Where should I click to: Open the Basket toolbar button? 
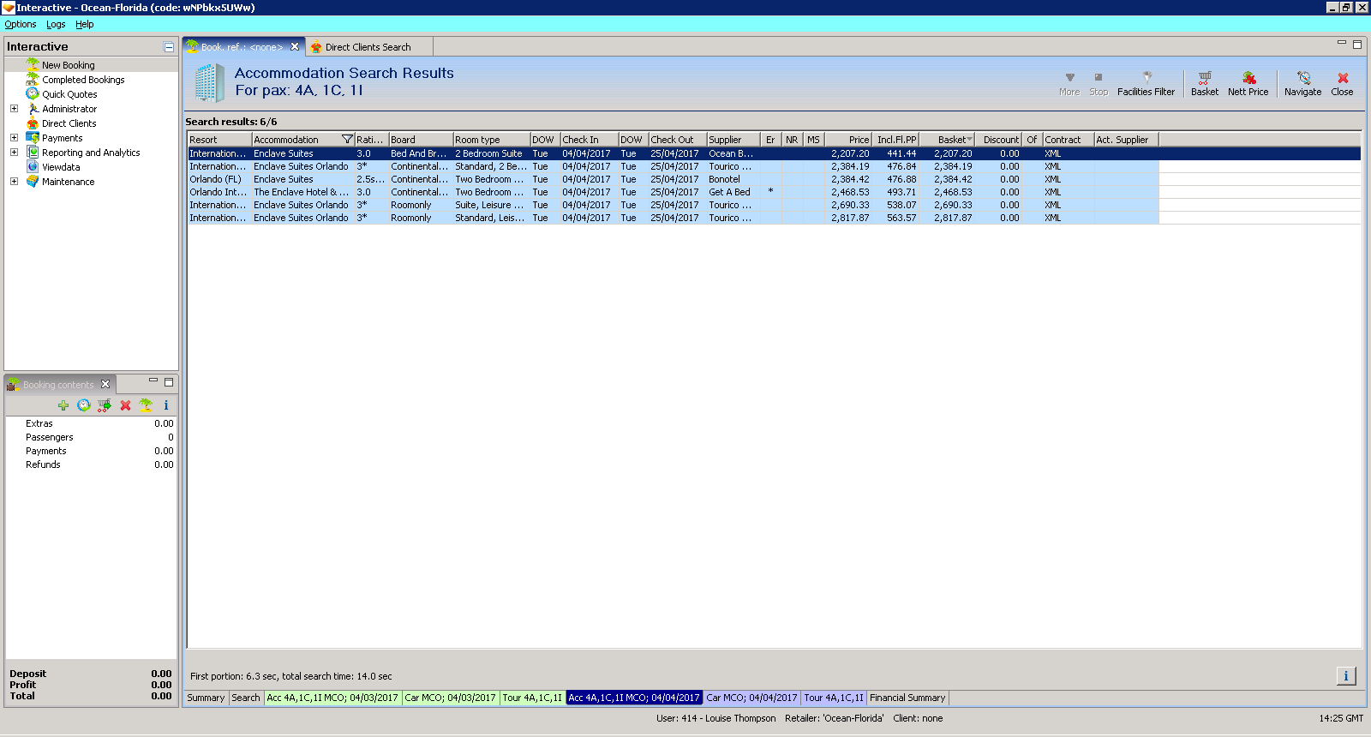pyautogui.click(x=1204, y=83)
